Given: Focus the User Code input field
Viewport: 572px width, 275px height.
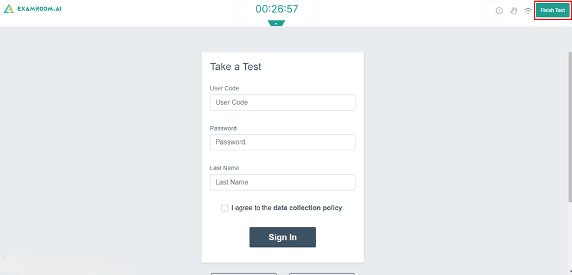Looking at the screenshot, I should [x=282, y=102].
